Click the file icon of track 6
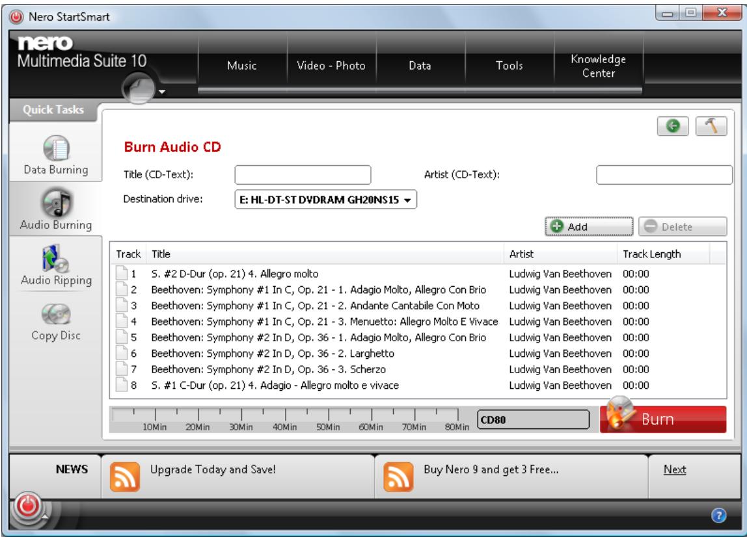Image resolution: width=747 pixels, height=537 pixels. (122, 353)
